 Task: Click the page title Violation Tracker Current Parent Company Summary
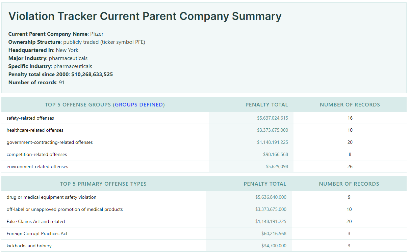tap(145, 16)
